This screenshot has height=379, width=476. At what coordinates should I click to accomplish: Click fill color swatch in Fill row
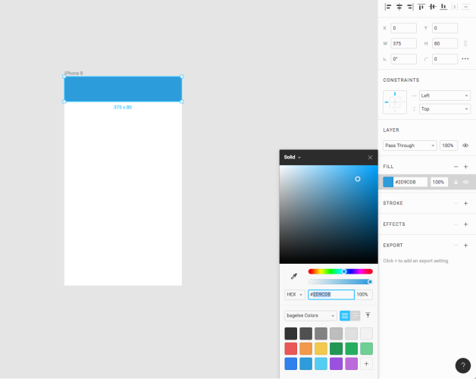tap(388, 182)
